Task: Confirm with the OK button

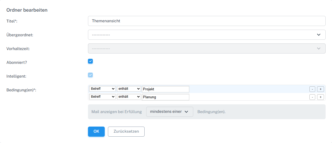Action: point(96,132)
